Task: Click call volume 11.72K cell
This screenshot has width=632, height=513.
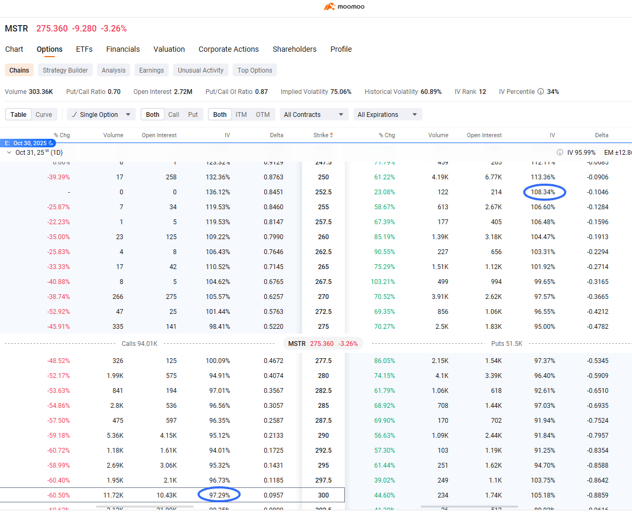Action: click(x=113, y=495)
